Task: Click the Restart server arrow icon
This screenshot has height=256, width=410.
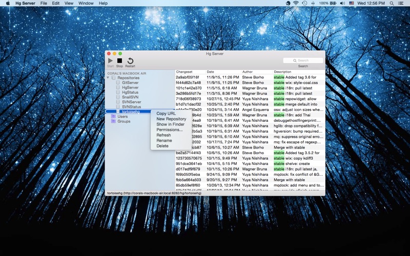Action: click(130, 60)
